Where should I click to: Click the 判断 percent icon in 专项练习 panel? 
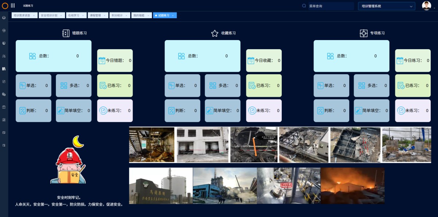coord(320,110)
